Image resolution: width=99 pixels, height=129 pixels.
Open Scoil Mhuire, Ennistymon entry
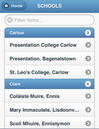pos(49,123)
